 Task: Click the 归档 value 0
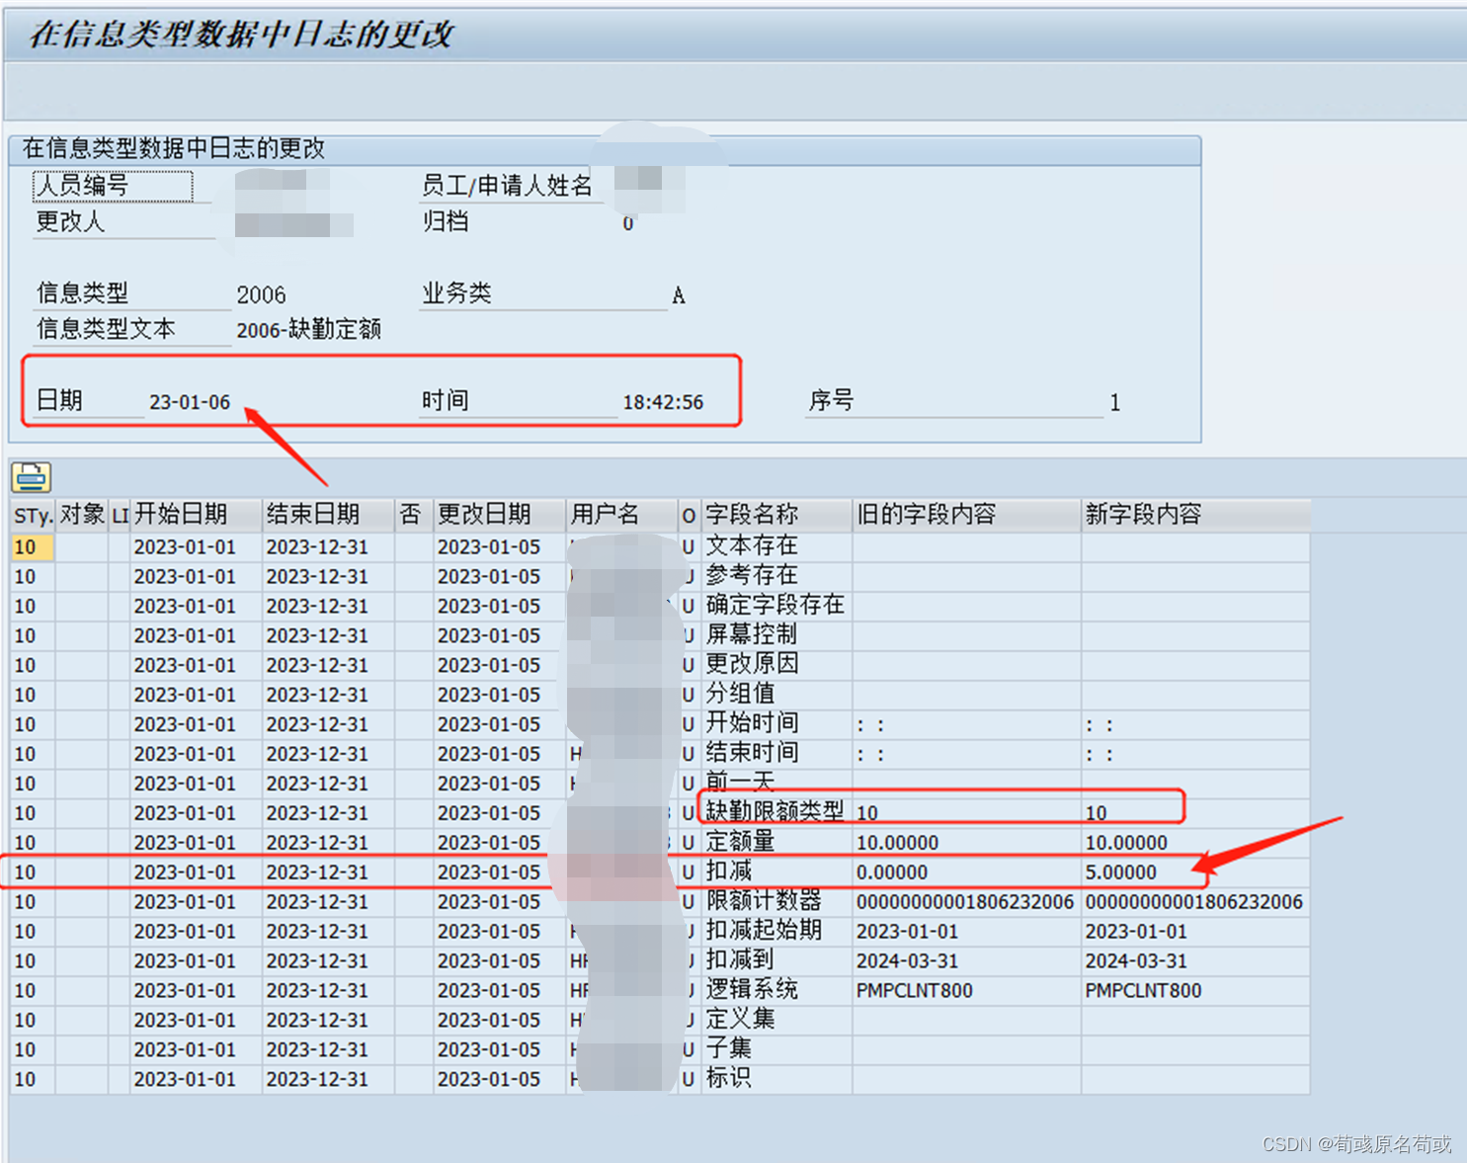click(628, 223)
